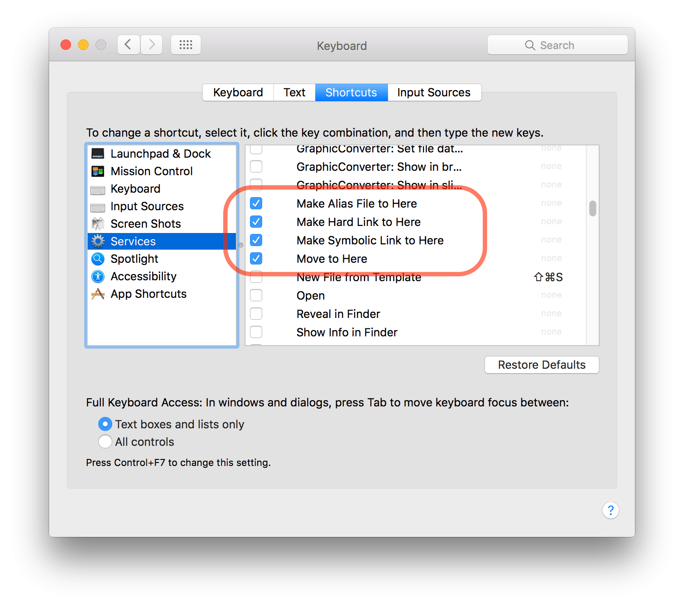Click the Show All grid icon in toolbar
Screen dimensions: 684x607
click(185, 44)
